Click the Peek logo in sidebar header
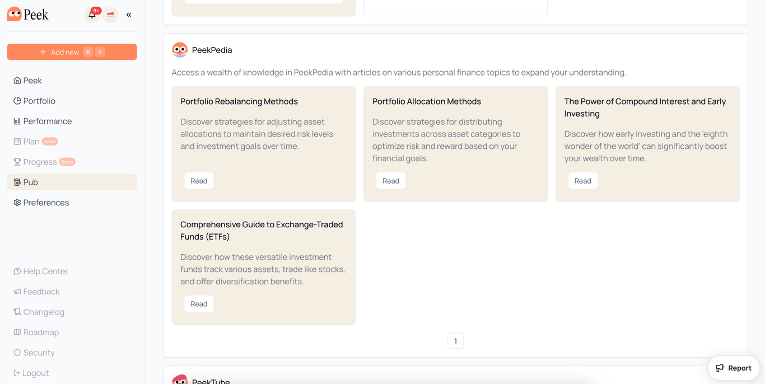This screenshot has height=384, width=765. [x=28, y=15]
